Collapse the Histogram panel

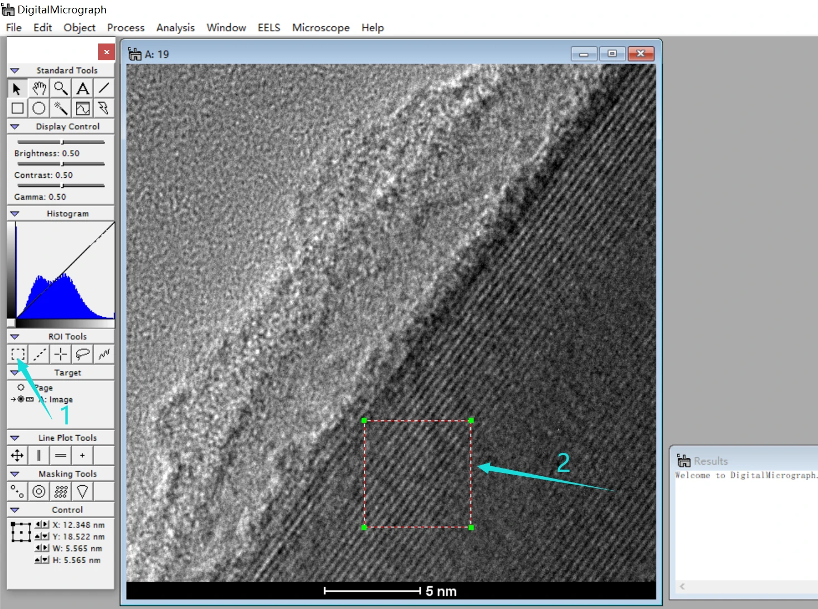[x=15, y=214]
